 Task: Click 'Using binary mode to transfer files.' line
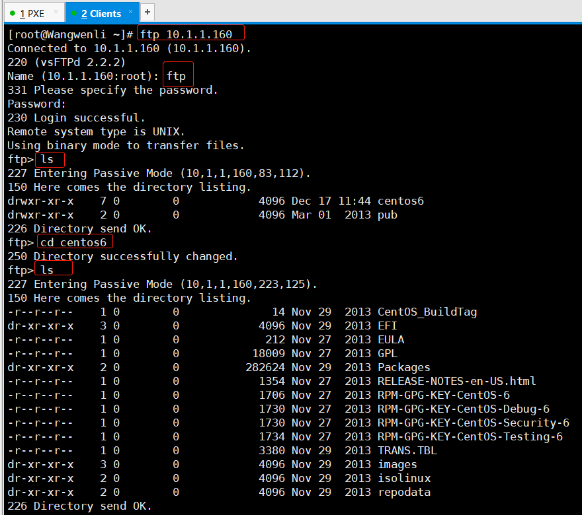(126, 146)
